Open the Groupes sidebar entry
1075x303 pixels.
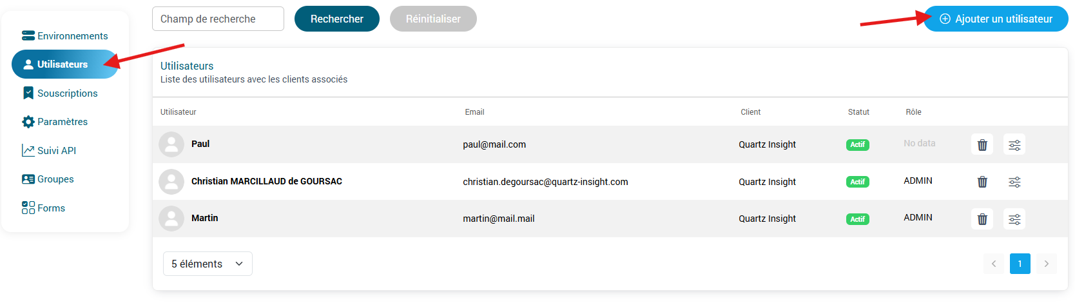click(x=48, y=179)
